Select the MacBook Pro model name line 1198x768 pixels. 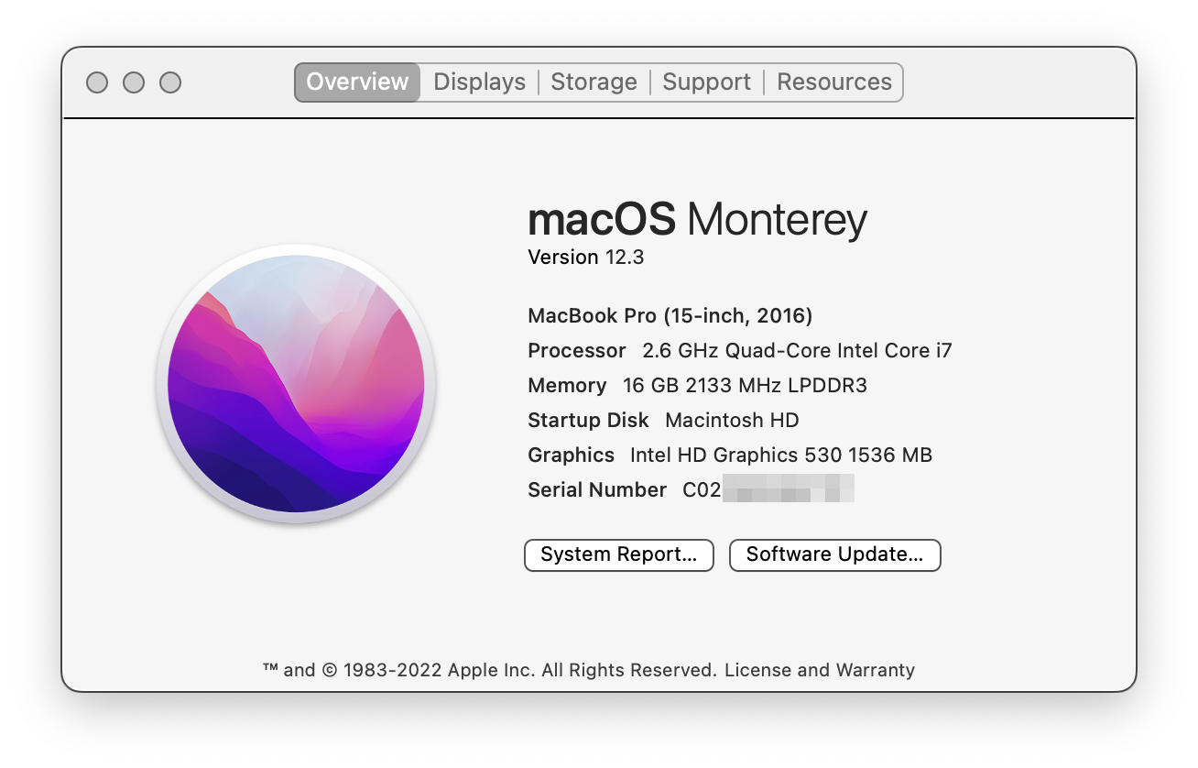coord(670,316)
